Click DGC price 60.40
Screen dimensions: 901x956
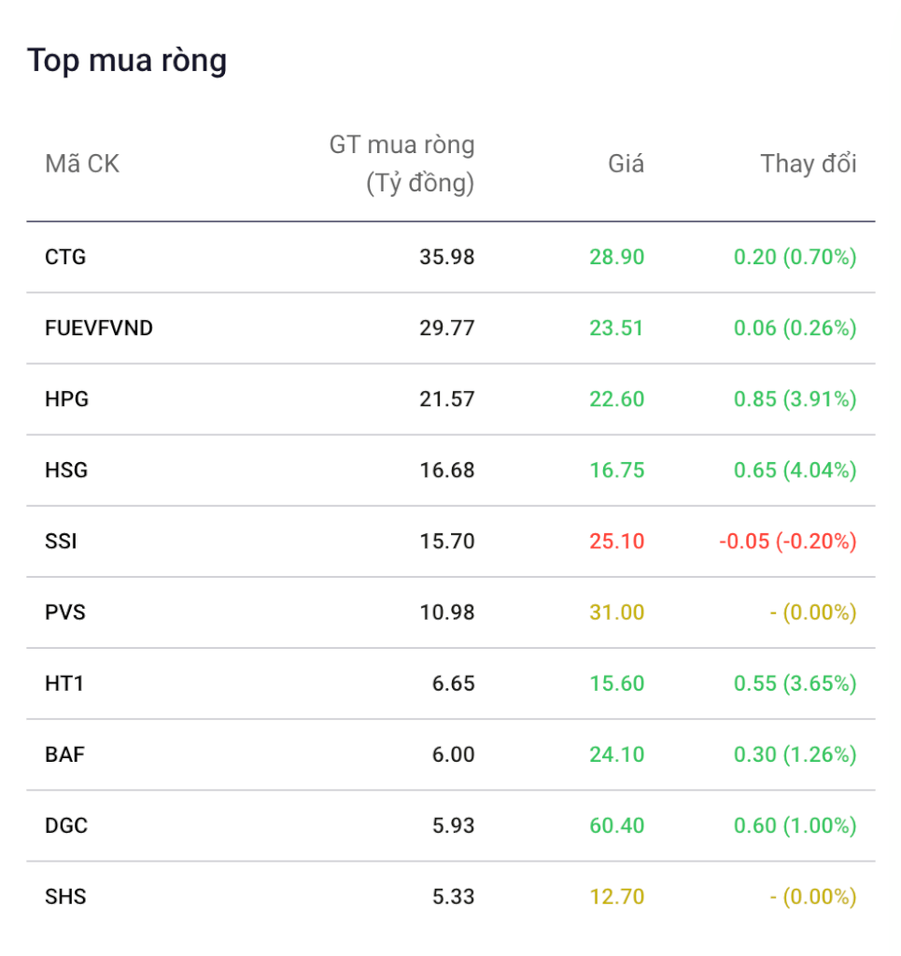(617, 825)
